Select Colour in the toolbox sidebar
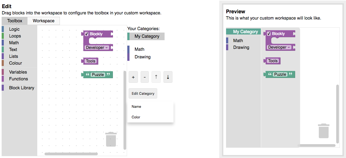Viewport: 346px width, 158px height. point(15,63)
